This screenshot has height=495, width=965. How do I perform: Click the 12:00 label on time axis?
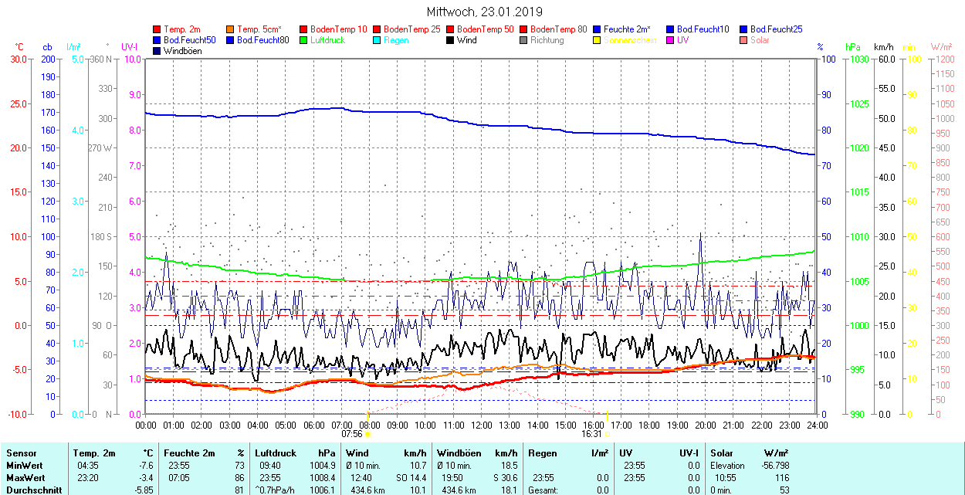481,425
